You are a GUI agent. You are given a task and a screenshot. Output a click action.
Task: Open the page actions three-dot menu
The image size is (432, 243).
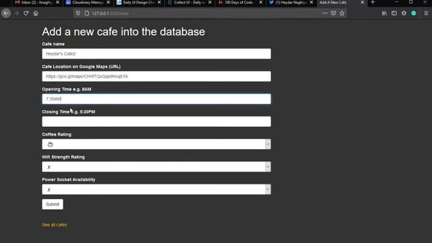325,13
